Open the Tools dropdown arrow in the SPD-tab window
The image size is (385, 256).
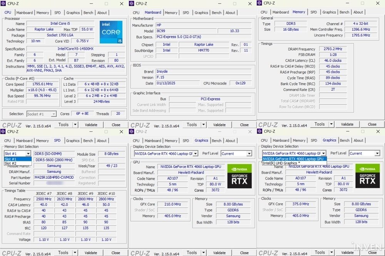tap(75, 253)
